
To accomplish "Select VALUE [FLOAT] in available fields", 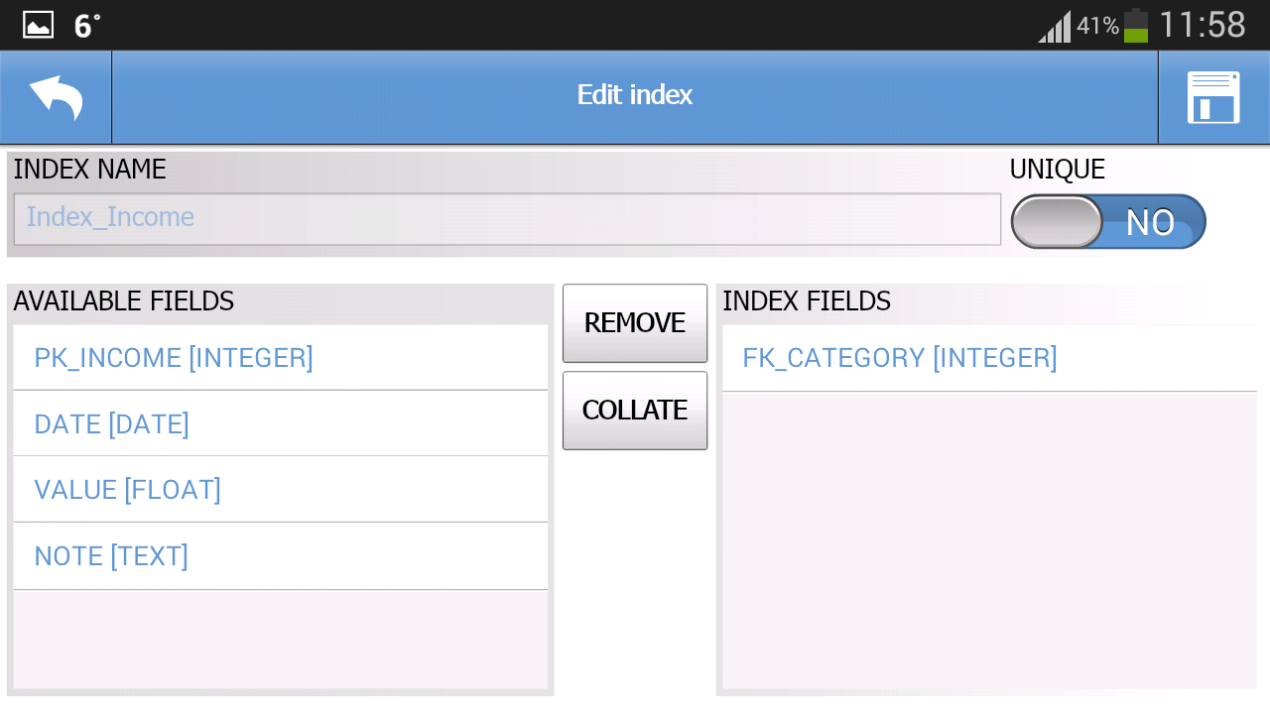I will [x=127, y=489].
